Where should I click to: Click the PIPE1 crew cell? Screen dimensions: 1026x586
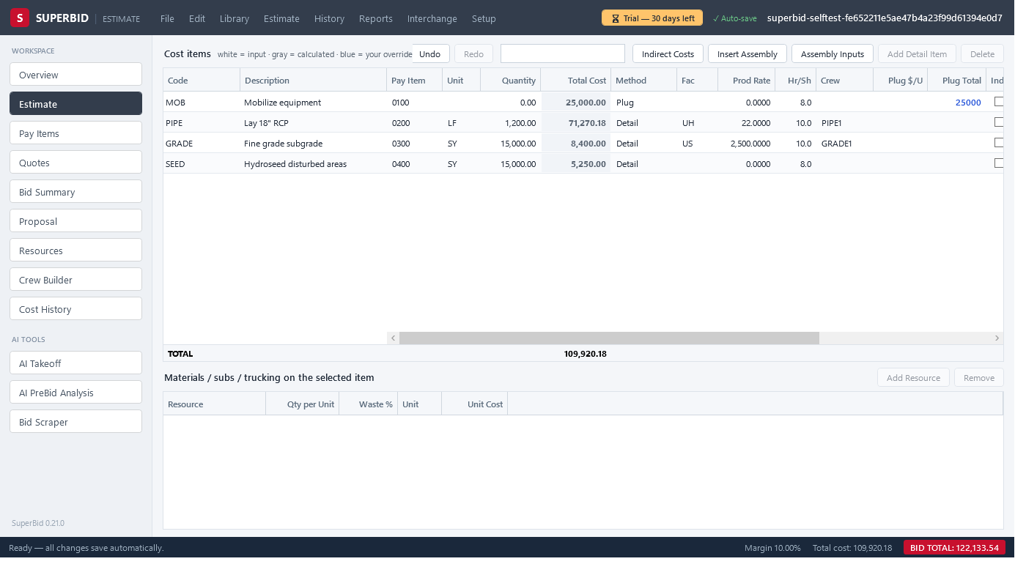[845, 122]
